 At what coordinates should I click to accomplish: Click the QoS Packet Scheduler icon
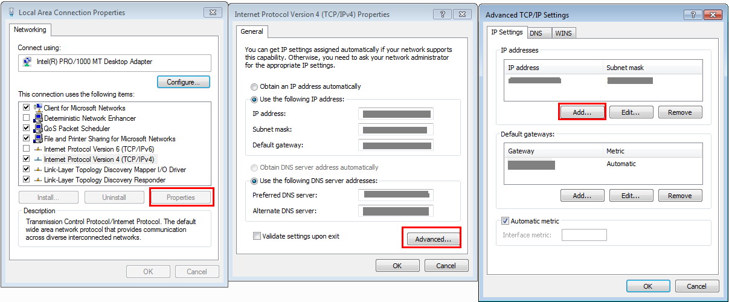(x=38, y=129)
